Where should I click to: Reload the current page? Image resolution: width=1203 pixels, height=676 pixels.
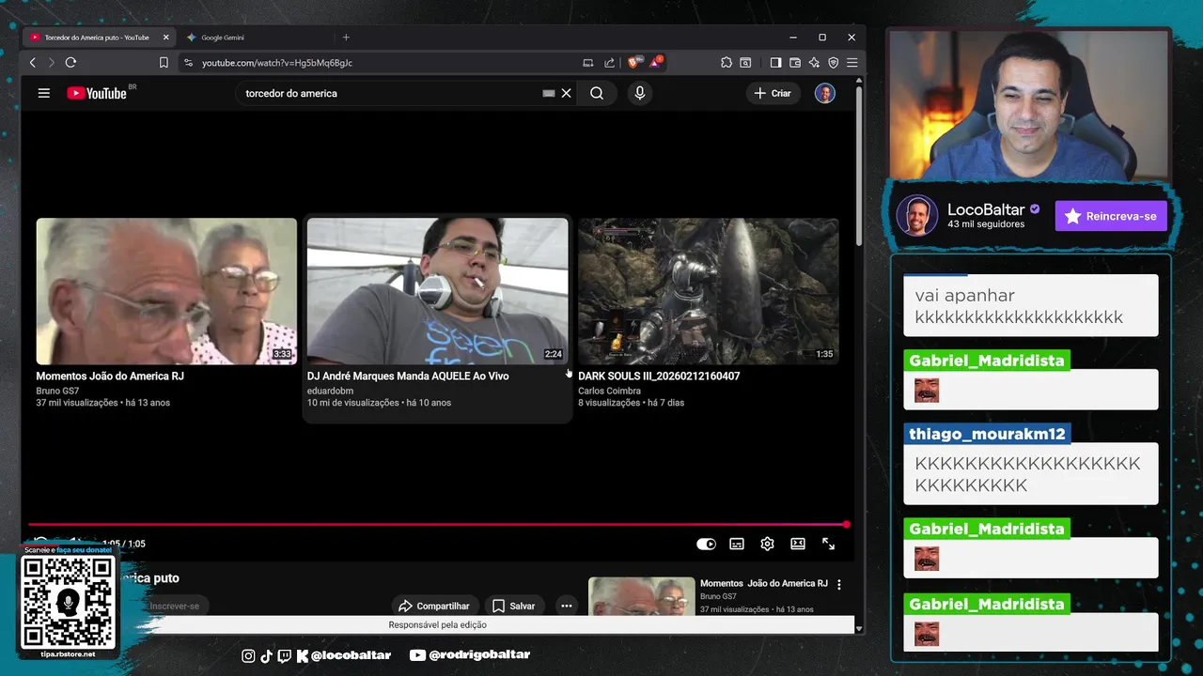pos(70,63)
